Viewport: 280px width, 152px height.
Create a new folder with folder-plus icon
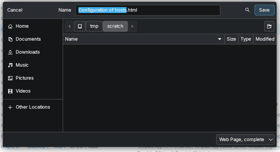(269, 26)
